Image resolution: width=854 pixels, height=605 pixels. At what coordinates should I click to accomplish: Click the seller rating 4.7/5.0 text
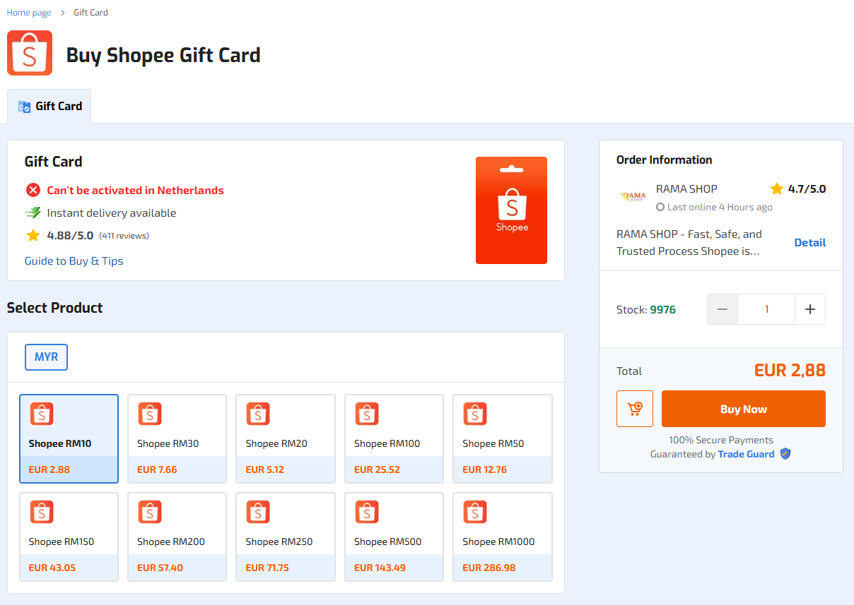807,188
